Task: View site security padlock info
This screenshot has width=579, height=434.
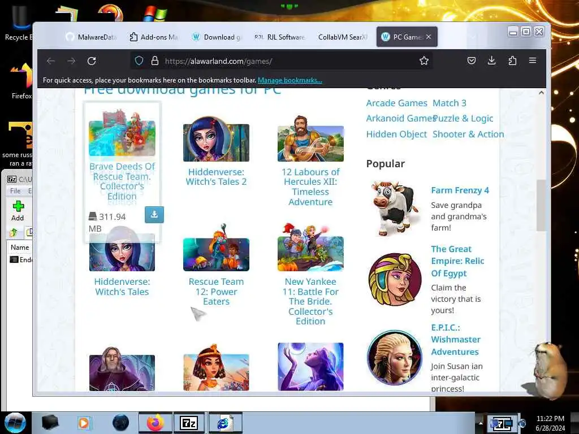Action: click(x=155, y=61)
